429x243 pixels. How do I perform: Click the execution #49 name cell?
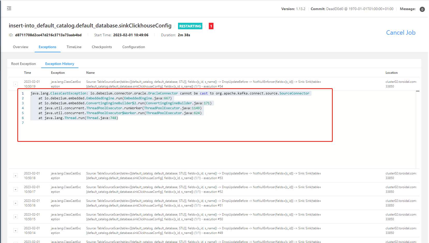point(203,231)
